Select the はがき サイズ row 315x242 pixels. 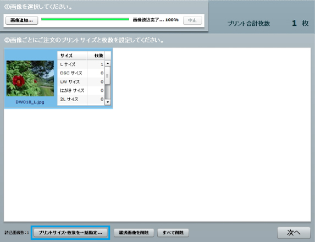click(x=81, y=91)
